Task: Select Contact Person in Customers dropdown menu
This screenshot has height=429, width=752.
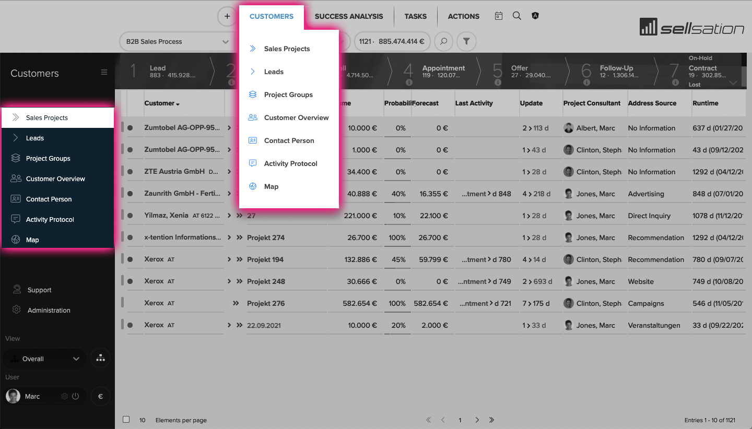Action: click(x=289, y=140)
